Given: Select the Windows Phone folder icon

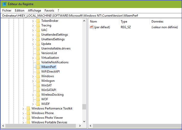Looking at the screenshot, I should [x=28, y=113].
